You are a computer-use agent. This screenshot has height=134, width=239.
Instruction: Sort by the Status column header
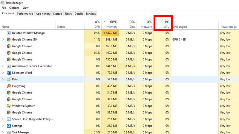click(70, 24)
